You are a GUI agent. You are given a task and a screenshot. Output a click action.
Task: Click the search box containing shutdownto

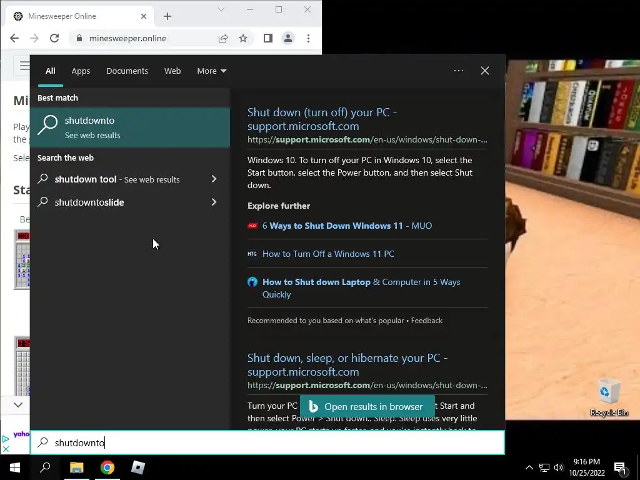pyautogui.click(x=267, y=443)
